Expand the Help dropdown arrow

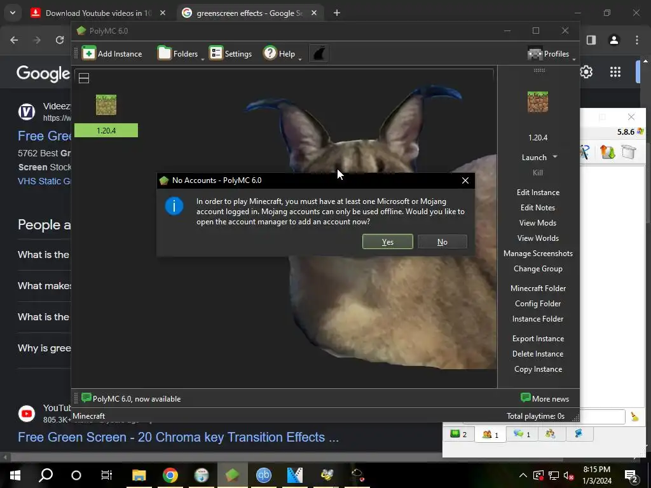300,59
